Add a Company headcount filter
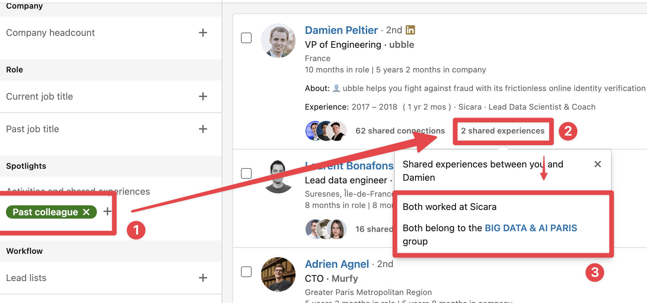The image size is (647, 303). pos(203,33)
